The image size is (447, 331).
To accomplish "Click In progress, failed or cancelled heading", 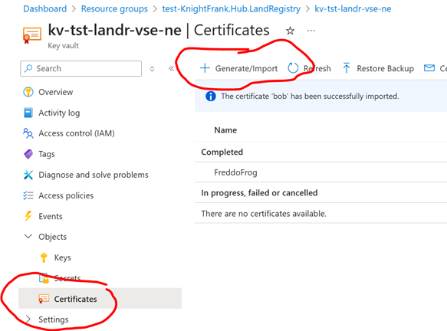I will (x=259, y=193).
